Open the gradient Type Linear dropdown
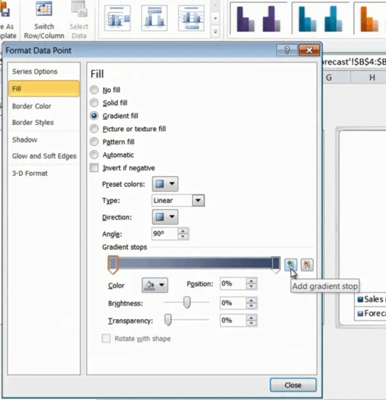The height and width of the screenshot is (400, 386). tap(198, 200)
